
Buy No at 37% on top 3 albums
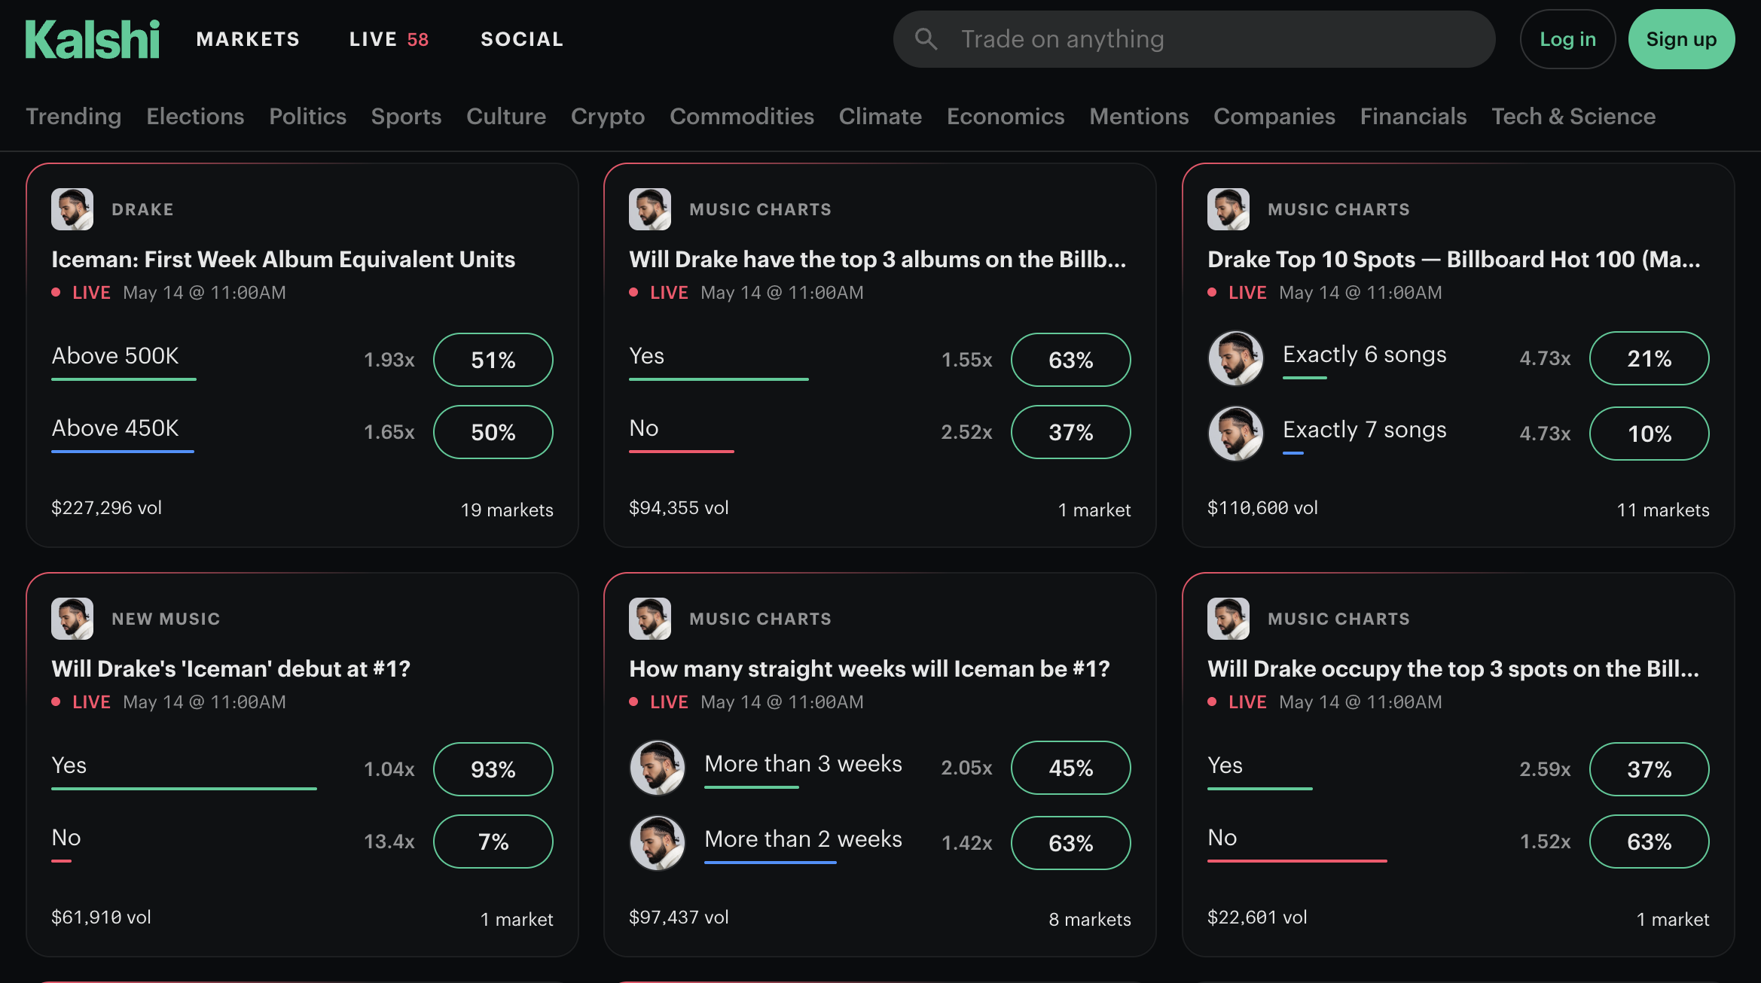click(x=1071, y=432)
